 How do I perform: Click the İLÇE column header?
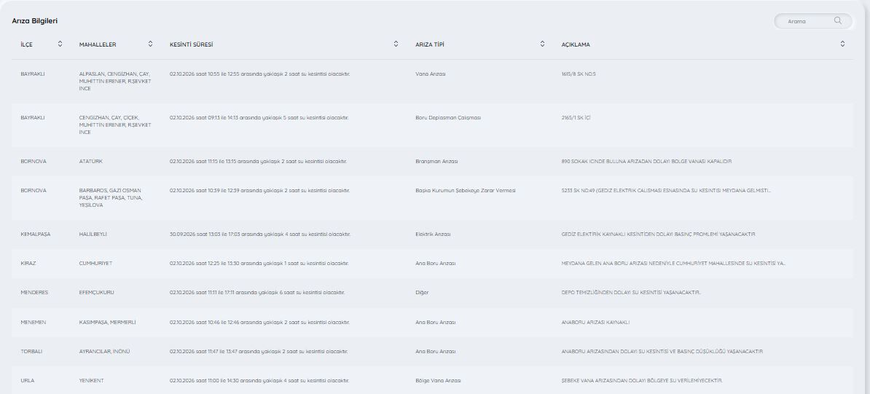click(x=27, y=44)
